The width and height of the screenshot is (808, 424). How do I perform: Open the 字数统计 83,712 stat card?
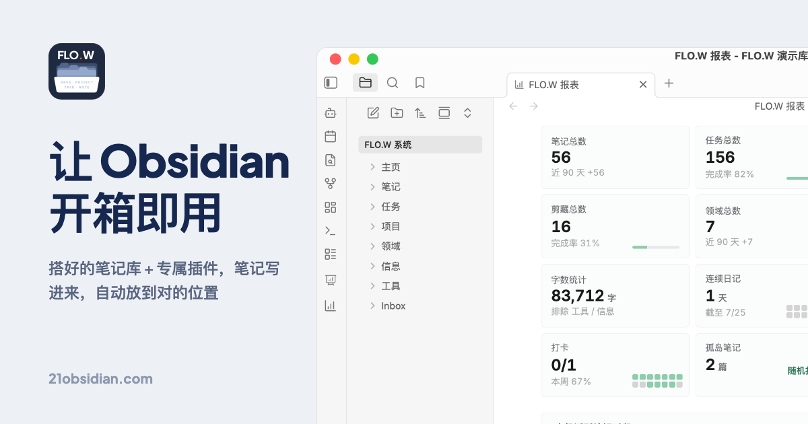(x=615, y=295)
